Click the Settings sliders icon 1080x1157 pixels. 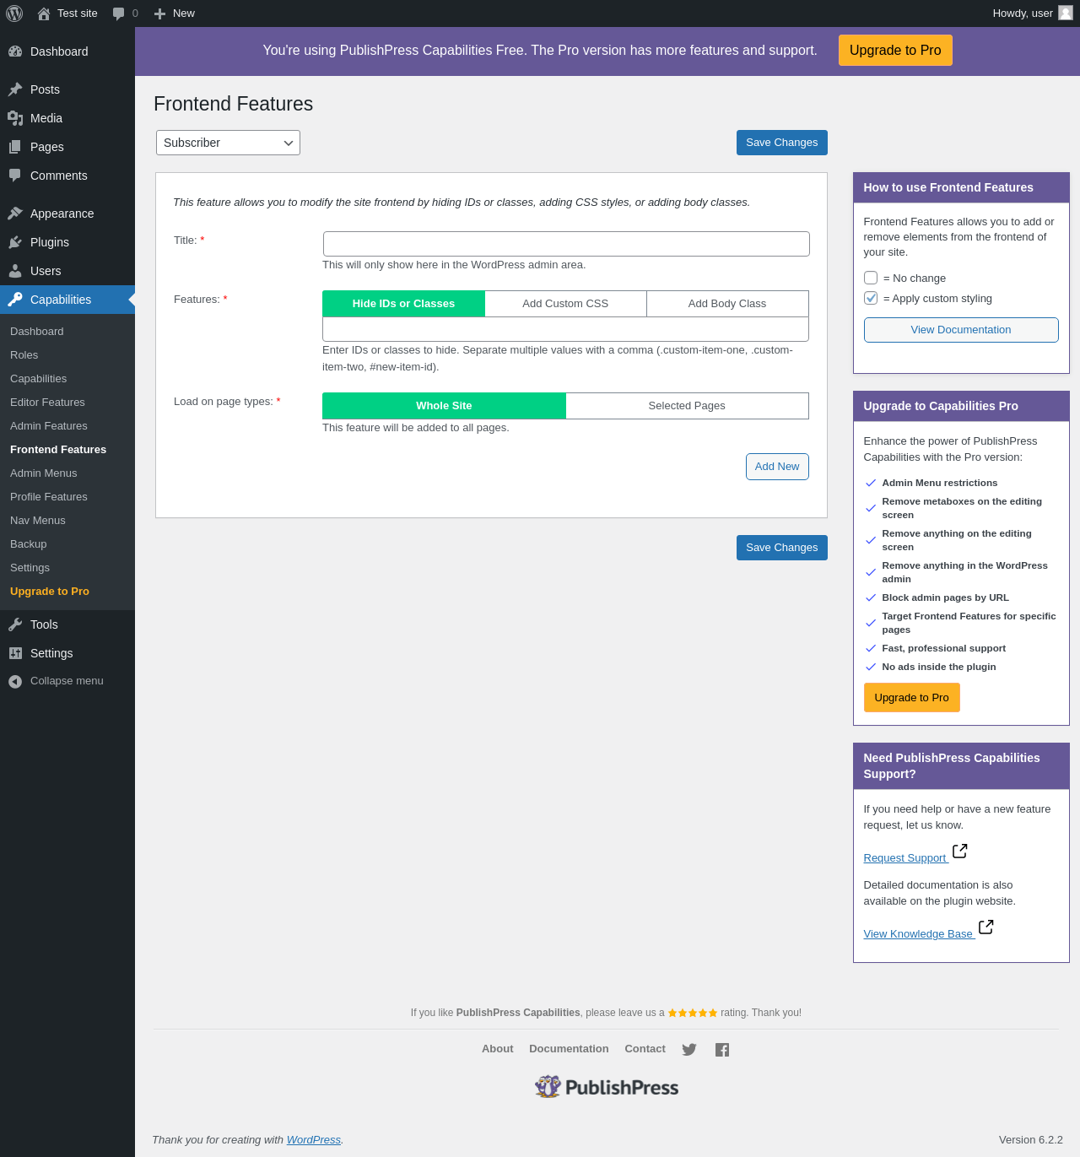click(x=15, y=653)
